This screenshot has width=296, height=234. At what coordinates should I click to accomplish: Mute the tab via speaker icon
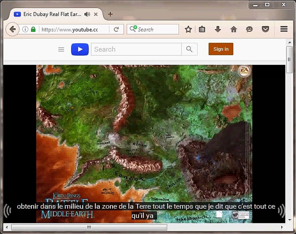[x=87, y=14]
